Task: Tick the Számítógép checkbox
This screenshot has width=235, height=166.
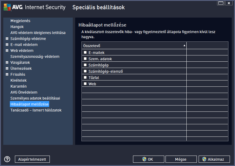Action: click(x=85, y=65)
